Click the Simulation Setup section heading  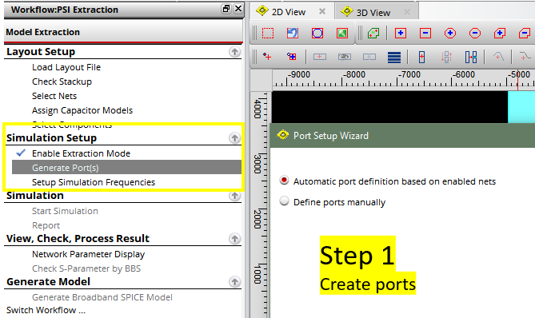tap(51, 138)
